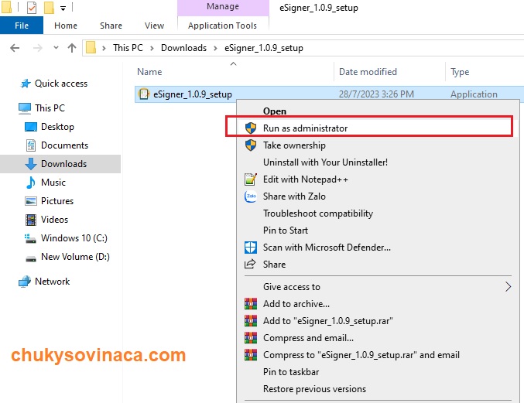The width and height of the screenshot is (524, 403).
Task: Click the Share arrow icon in context menu
Action: point(250,264)
